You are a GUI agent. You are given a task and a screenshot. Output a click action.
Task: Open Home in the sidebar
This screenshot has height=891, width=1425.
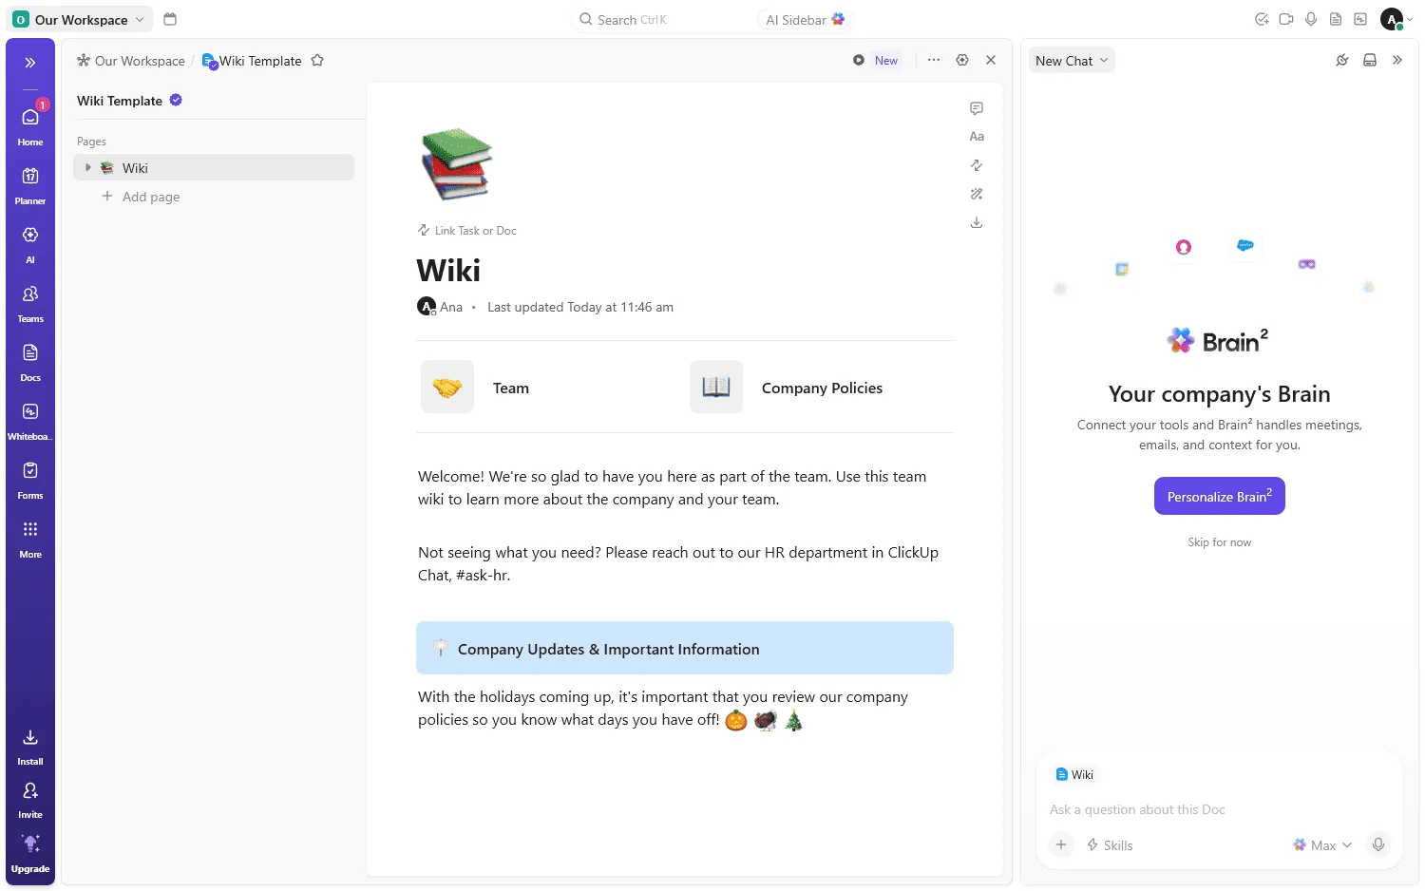coord(30,124)
